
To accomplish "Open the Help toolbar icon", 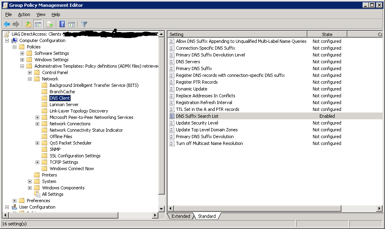I will click(x=62, y=24).
